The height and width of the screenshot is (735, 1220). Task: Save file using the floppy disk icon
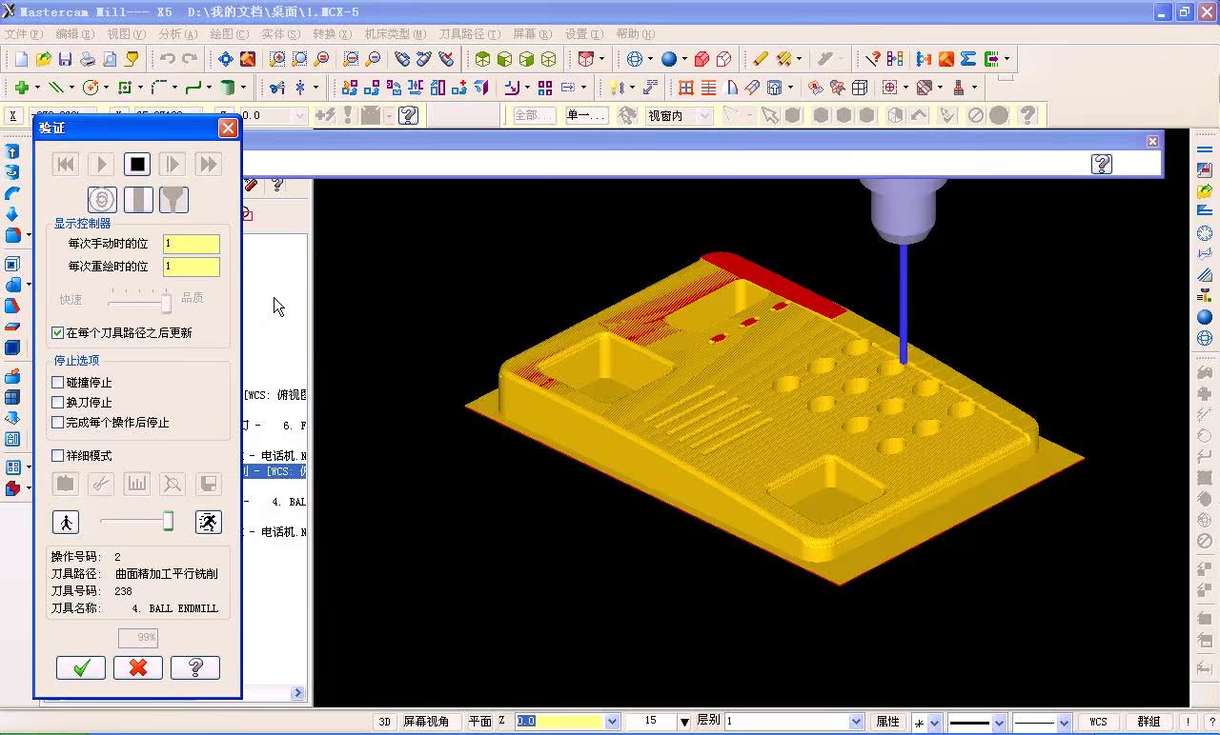pyautogui.click(x=65, y=59)
